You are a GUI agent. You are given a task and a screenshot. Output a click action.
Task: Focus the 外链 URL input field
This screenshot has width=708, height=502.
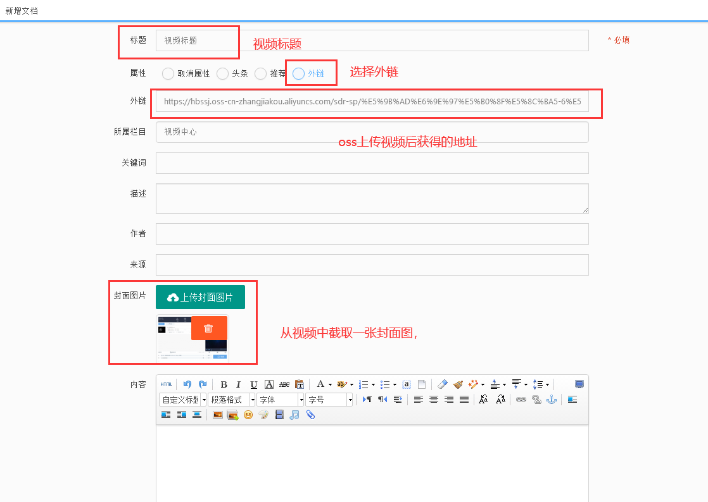click(x=372, y=101)
